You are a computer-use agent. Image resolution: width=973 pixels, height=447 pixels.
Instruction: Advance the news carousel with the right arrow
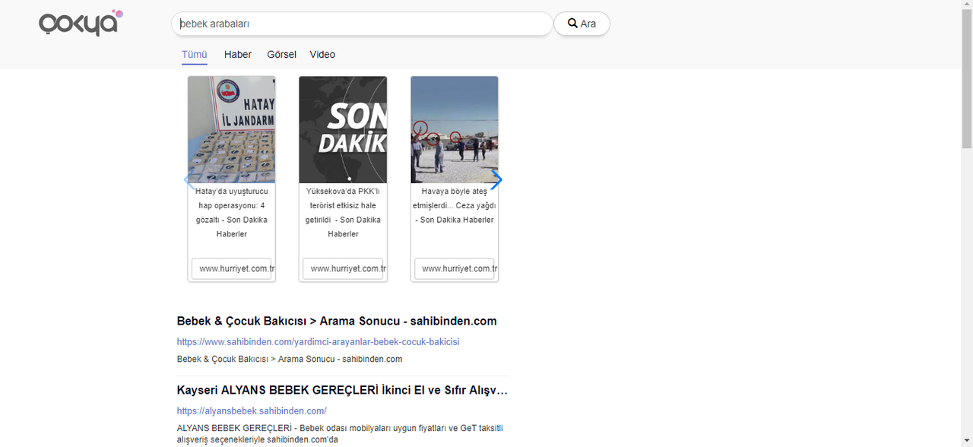496,180
